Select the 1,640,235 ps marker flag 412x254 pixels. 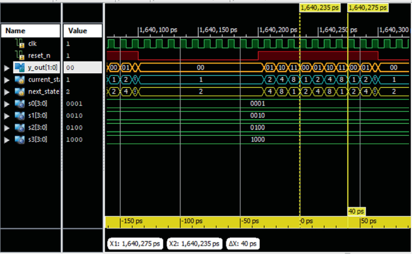point(321,8)
